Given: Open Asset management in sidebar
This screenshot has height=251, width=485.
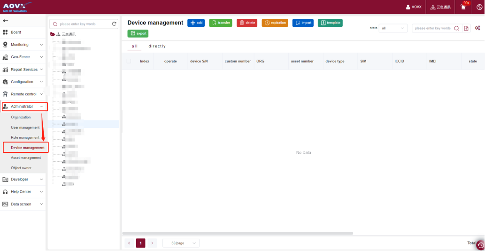Looking at the screenshot, I should tap(26, 158).
